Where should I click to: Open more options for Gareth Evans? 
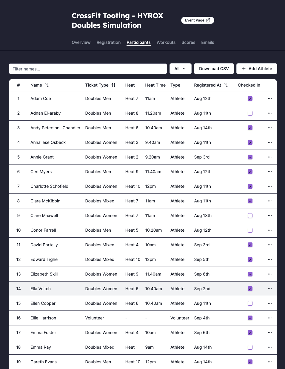(x=270, y=362)
